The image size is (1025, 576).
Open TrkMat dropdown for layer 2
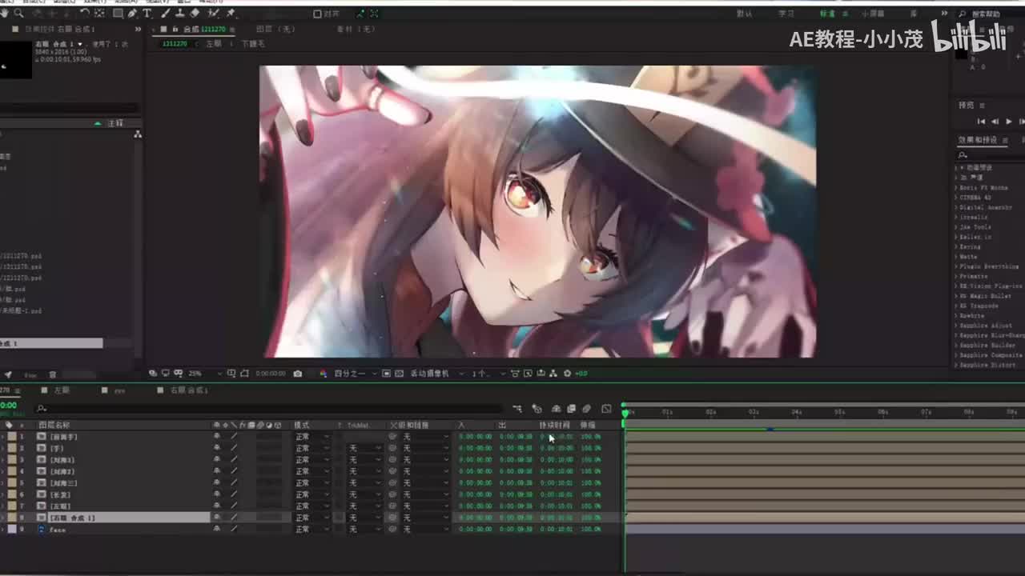[x=364, y=448]
